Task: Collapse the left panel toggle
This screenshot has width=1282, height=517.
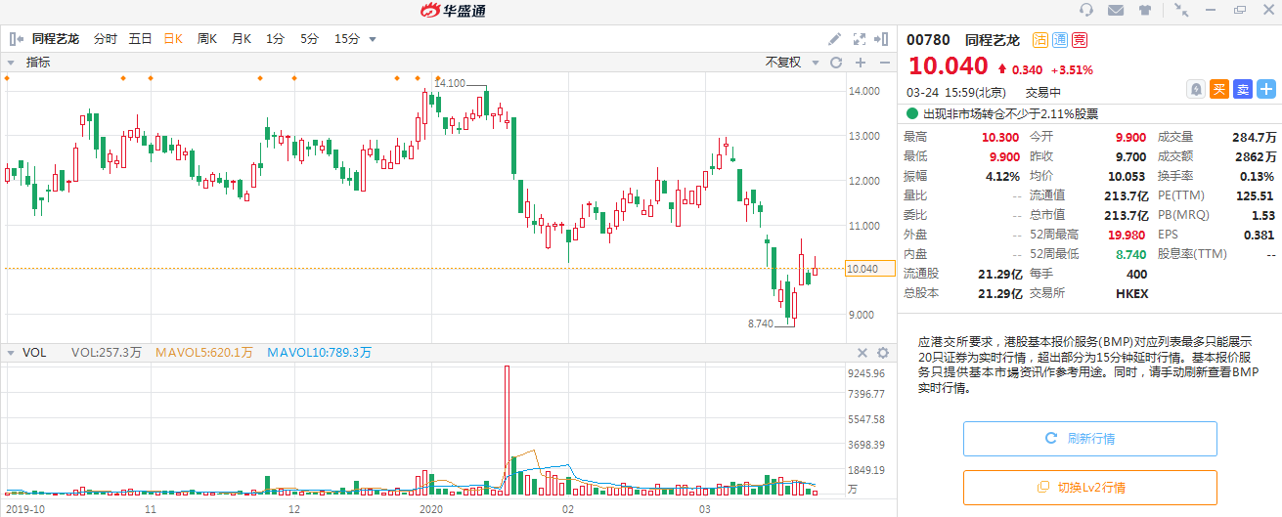Action: 16,39
